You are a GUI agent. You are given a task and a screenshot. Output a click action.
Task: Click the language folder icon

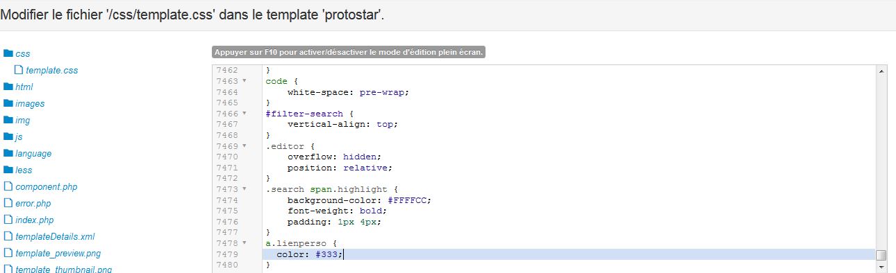point(8,153)
